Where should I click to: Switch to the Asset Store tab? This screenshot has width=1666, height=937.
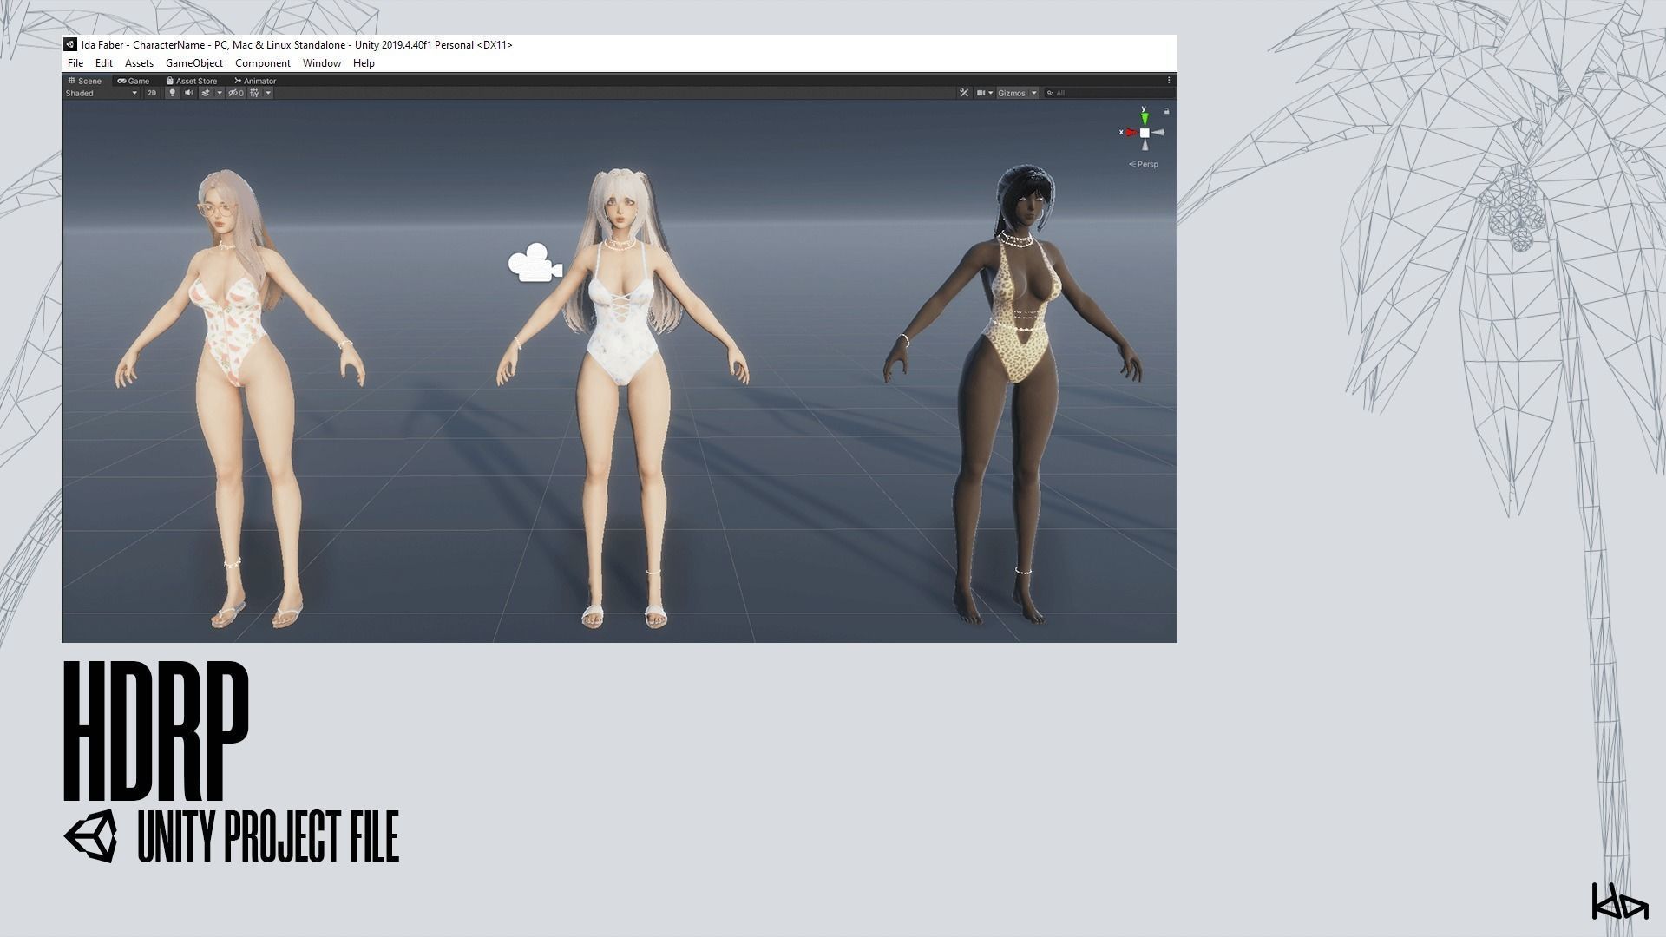pos(192,81)
